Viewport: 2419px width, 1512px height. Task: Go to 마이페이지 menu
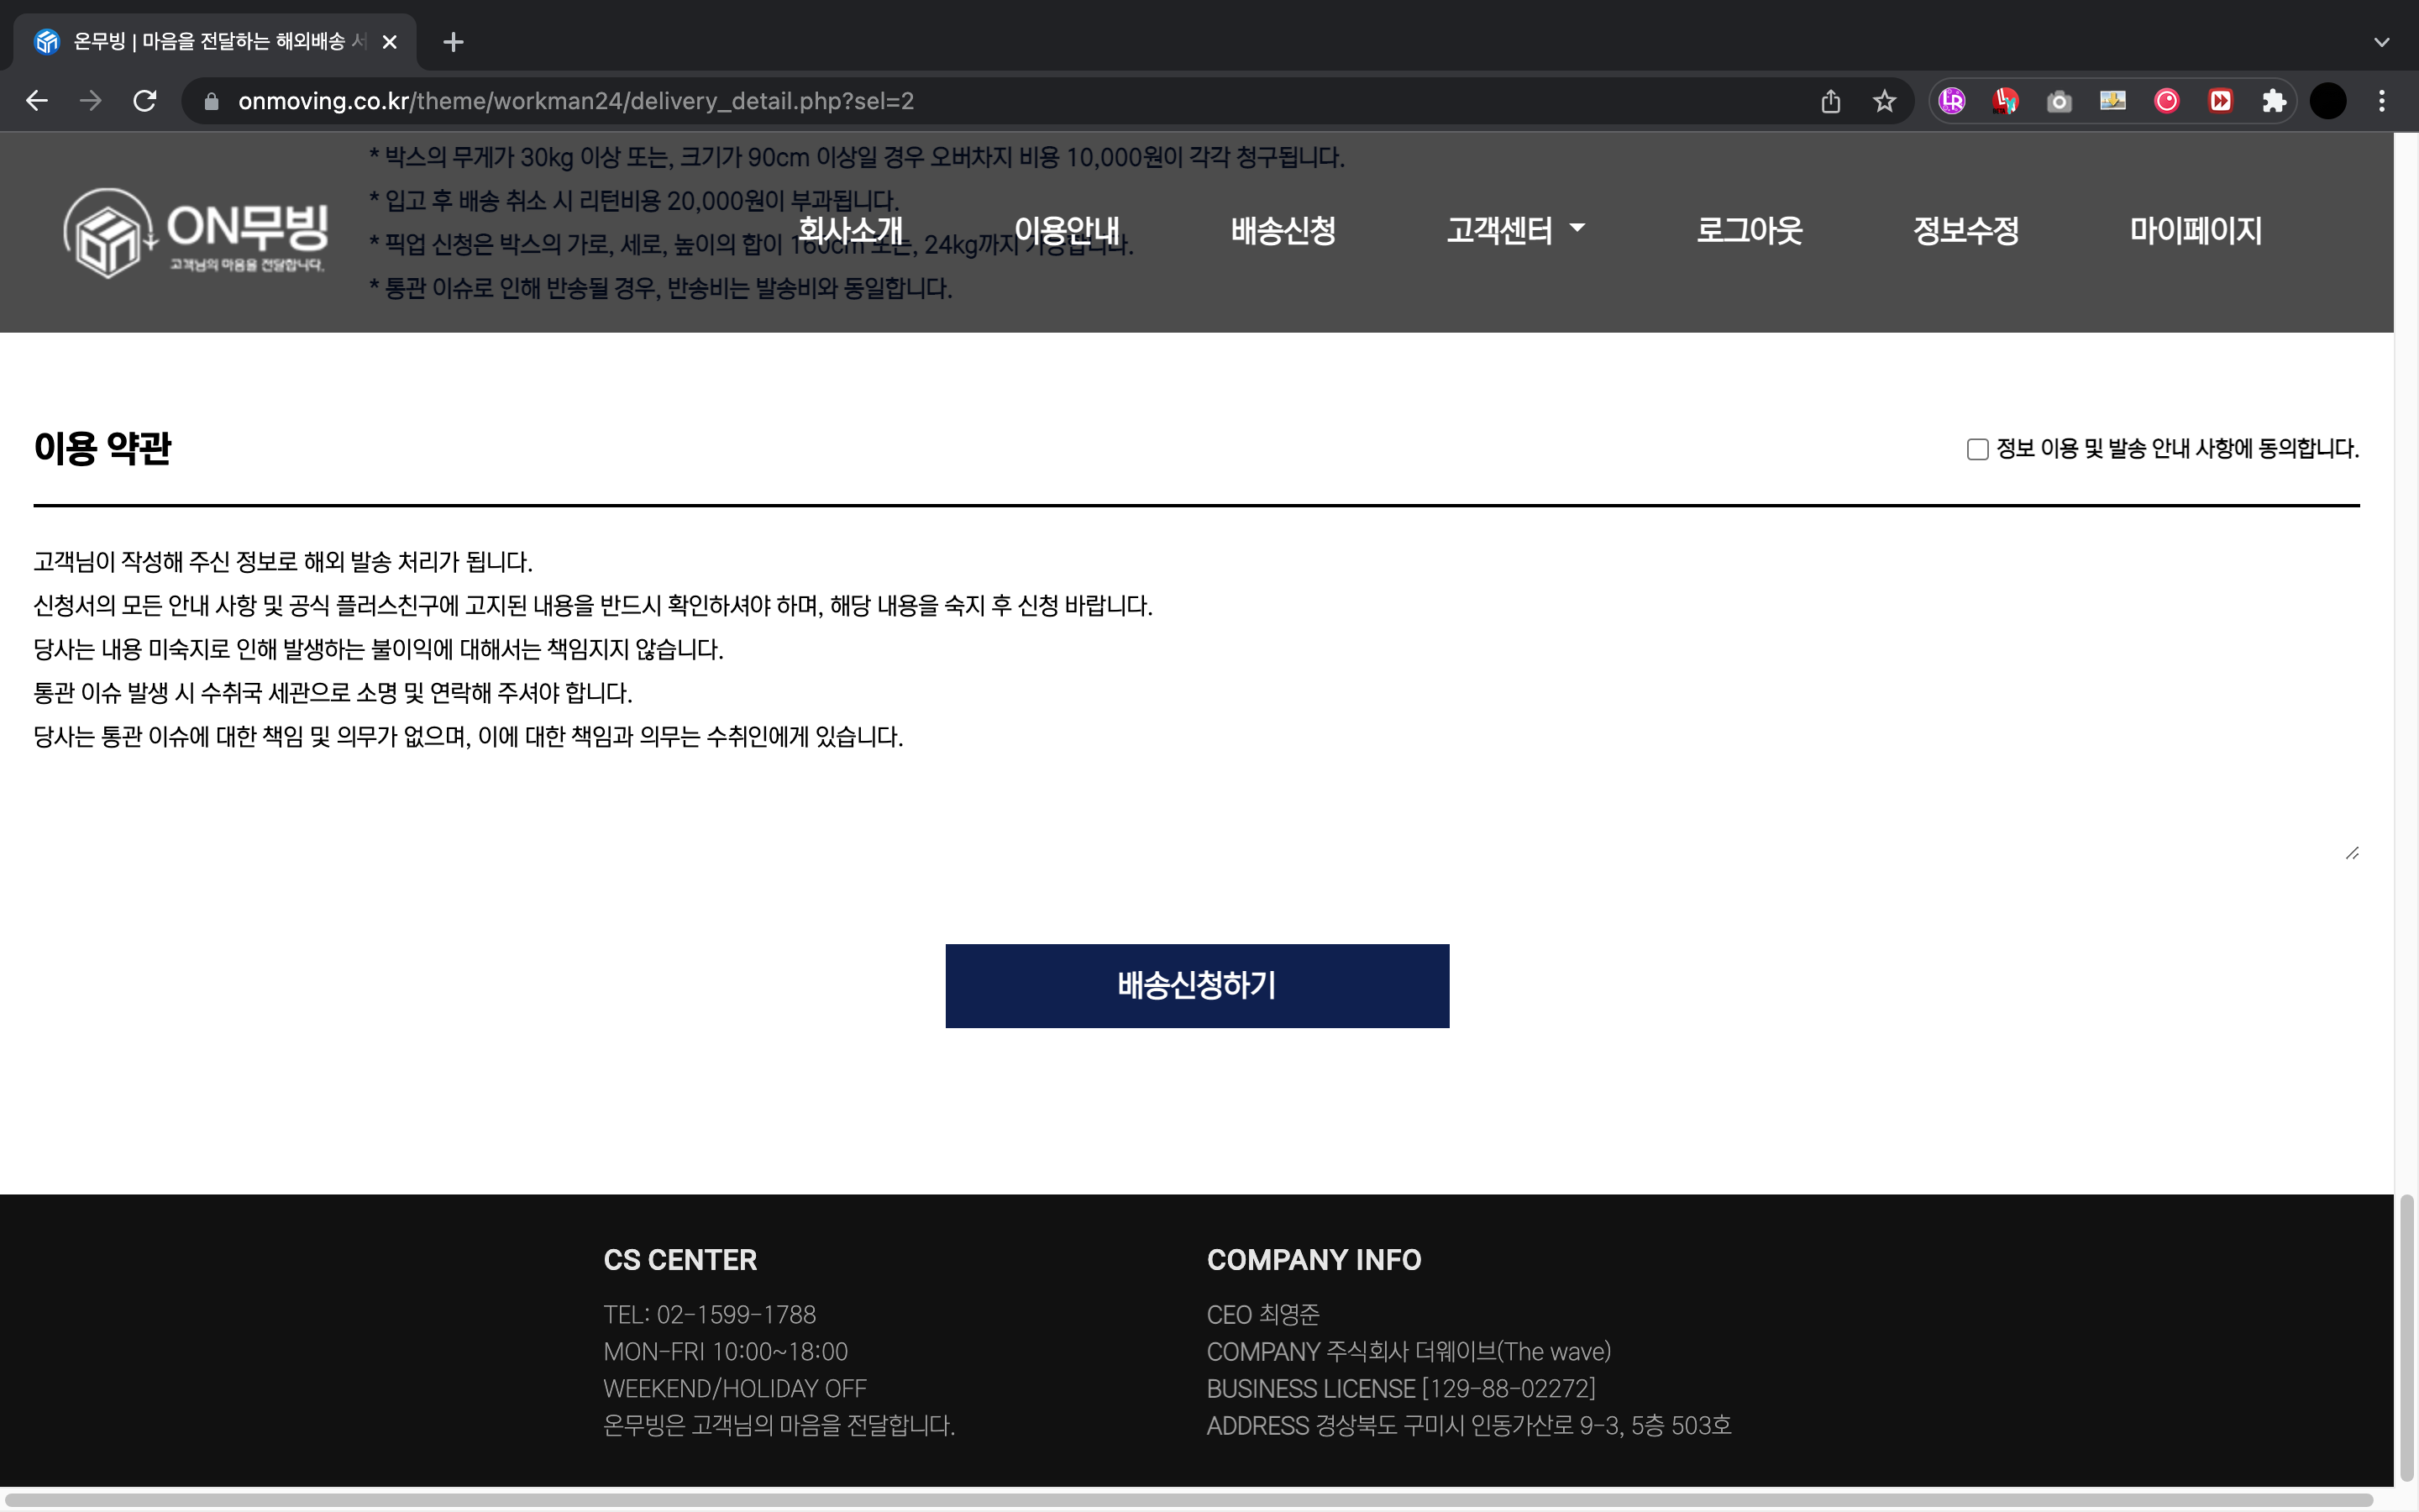click(x=2195, y=231)
